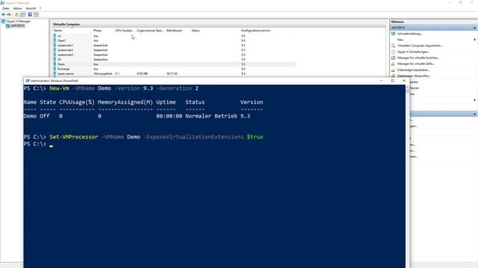478x268 pixels.
Task: Sort by Betriebszeit column header
Action: 174,31
